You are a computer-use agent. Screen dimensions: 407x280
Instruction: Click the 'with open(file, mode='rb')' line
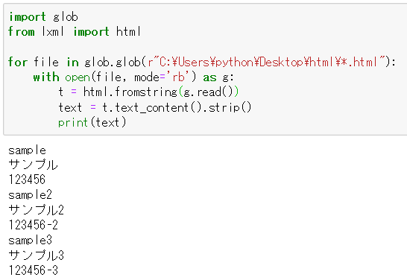(133, 77)
